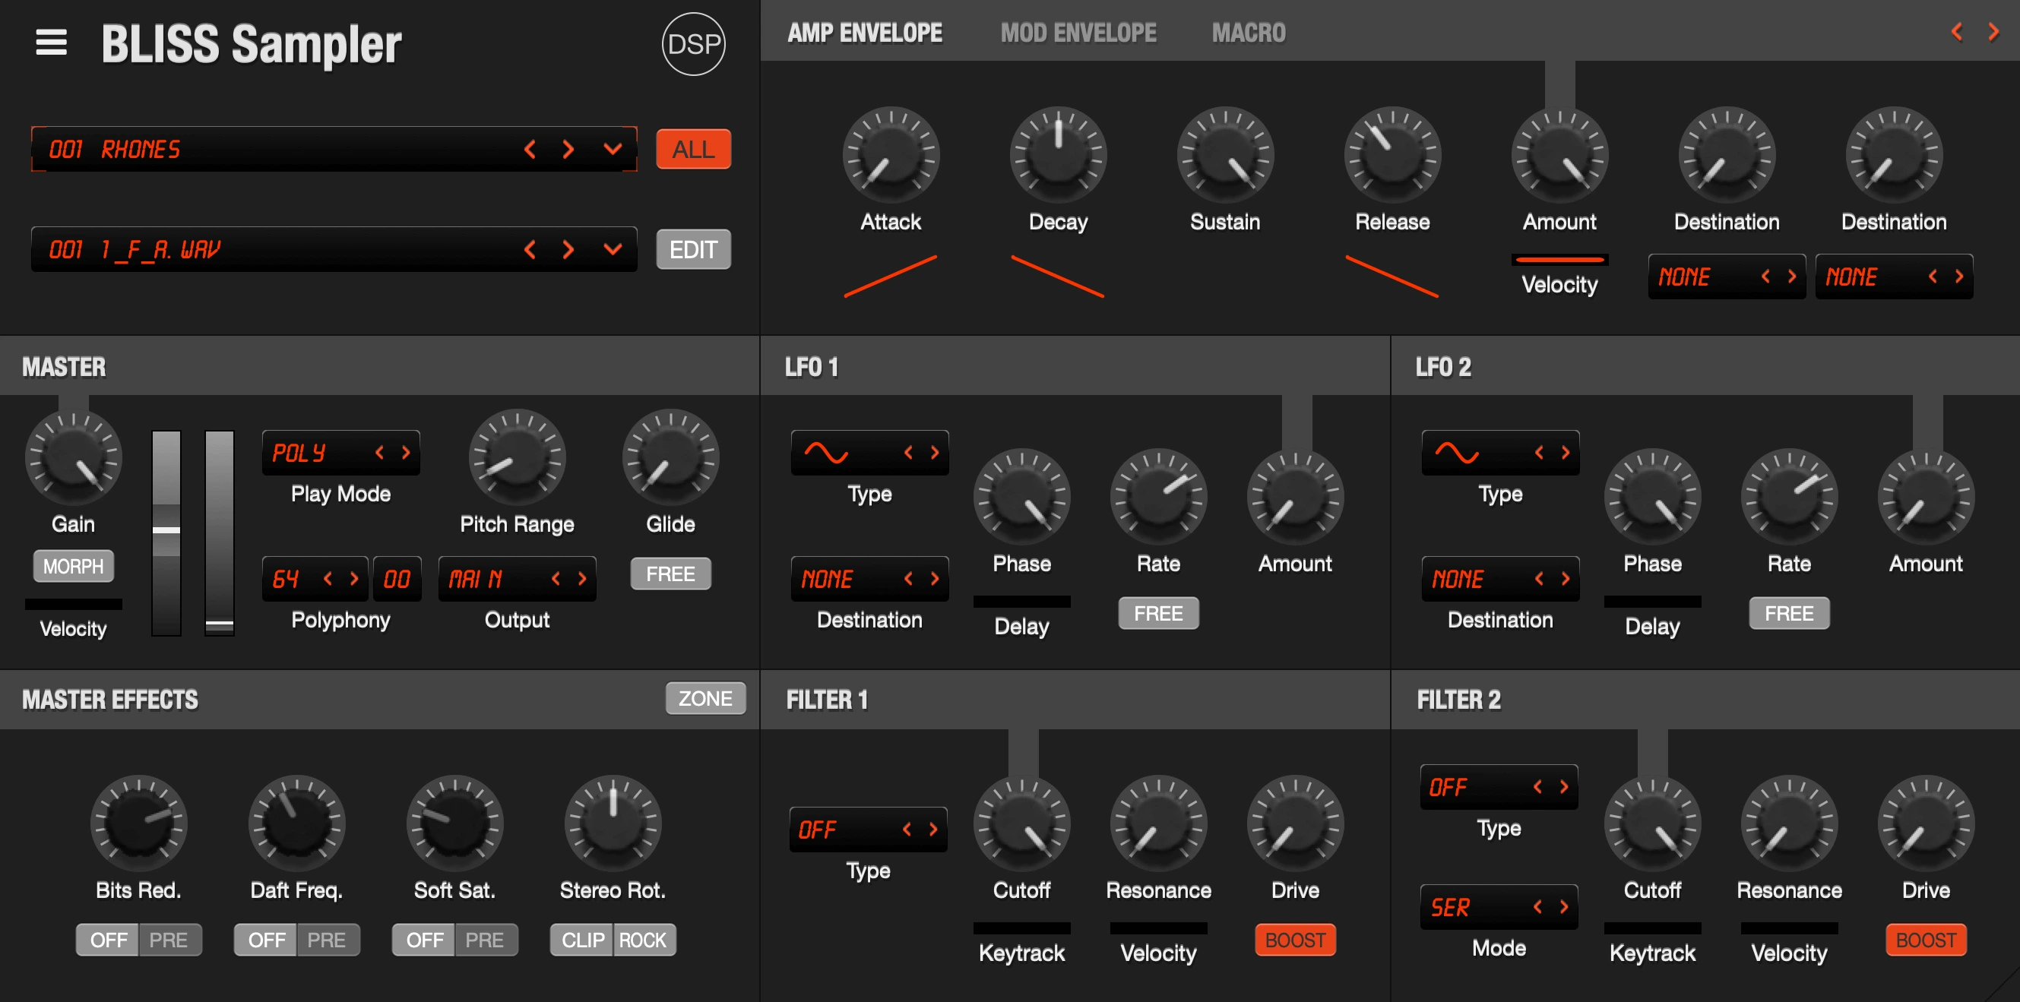The image size is (2020, 1002).
Task: Open the hamburger menu icon
Action: 51,43
